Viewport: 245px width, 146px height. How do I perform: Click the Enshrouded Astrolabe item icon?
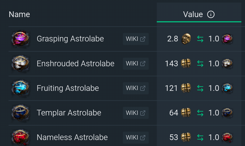pos(20,64)
